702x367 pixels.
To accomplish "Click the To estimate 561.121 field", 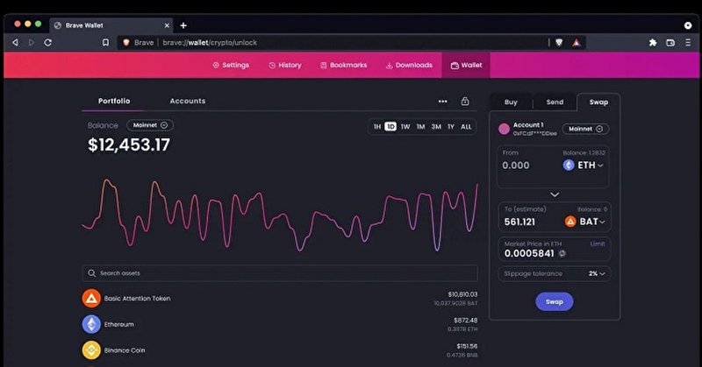I will click(x=519, y=222).
